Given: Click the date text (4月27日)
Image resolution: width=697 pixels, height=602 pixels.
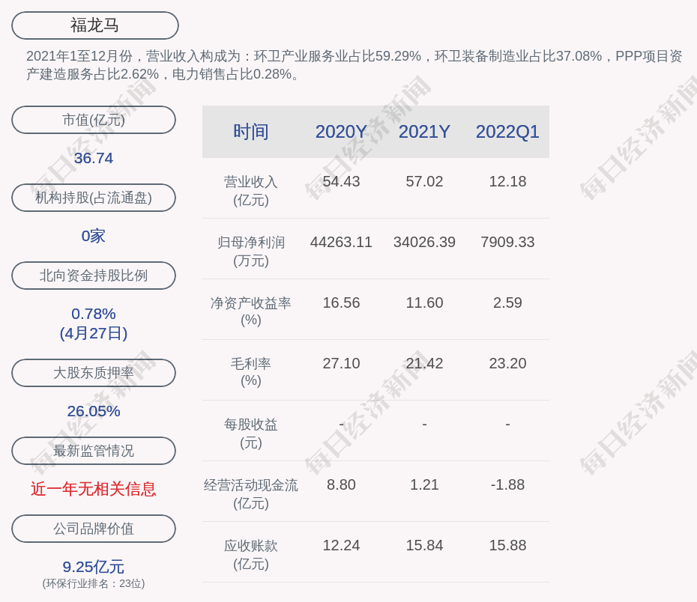Looking at the screenshot, I should click(x=94, y=333).
